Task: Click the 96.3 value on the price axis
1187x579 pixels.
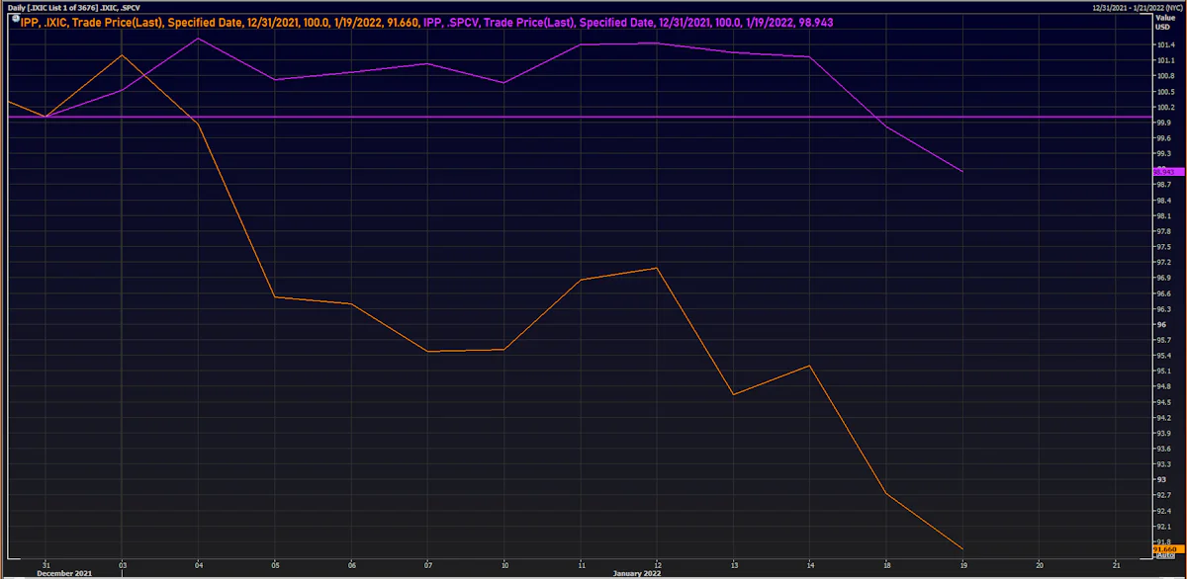Action: (x=1163, y=308)
